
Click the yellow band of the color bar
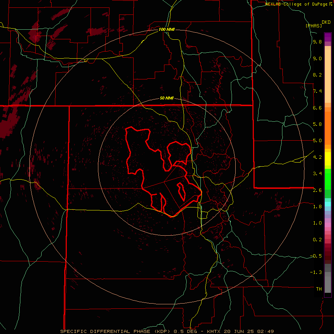328,159
